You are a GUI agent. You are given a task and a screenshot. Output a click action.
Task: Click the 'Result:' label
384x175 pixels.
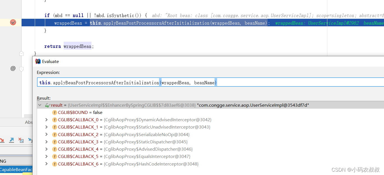pos(44,98)
